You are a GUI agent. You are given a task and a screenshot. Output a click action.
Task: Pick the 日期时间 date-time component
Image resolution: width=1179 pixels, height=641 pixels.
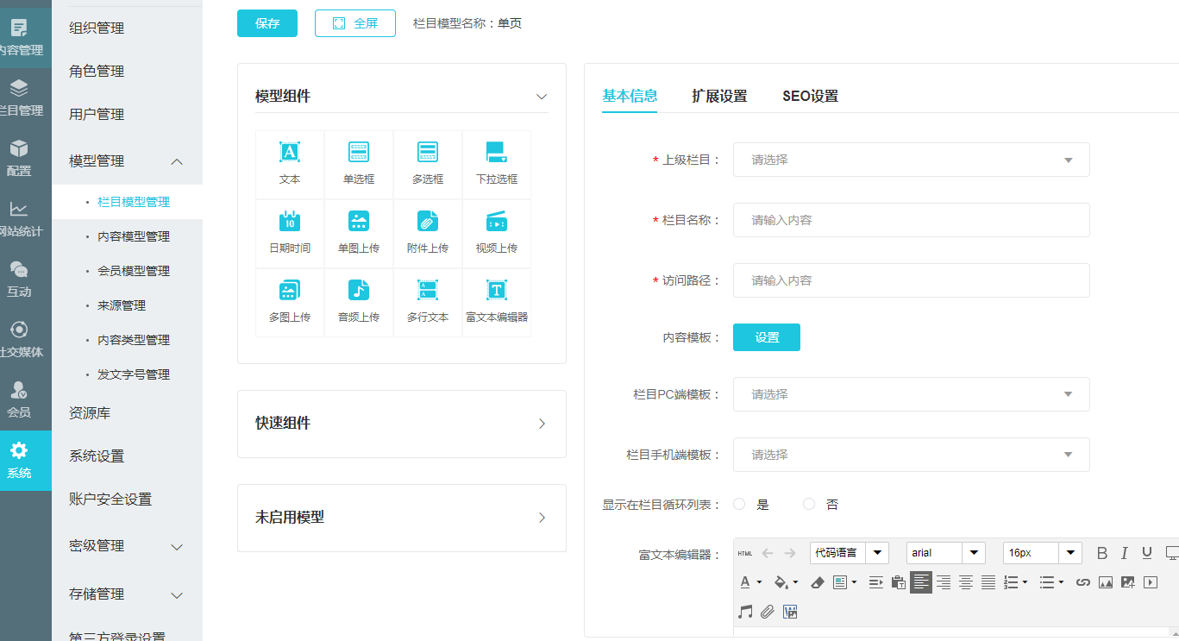click(x=290, y=233)
